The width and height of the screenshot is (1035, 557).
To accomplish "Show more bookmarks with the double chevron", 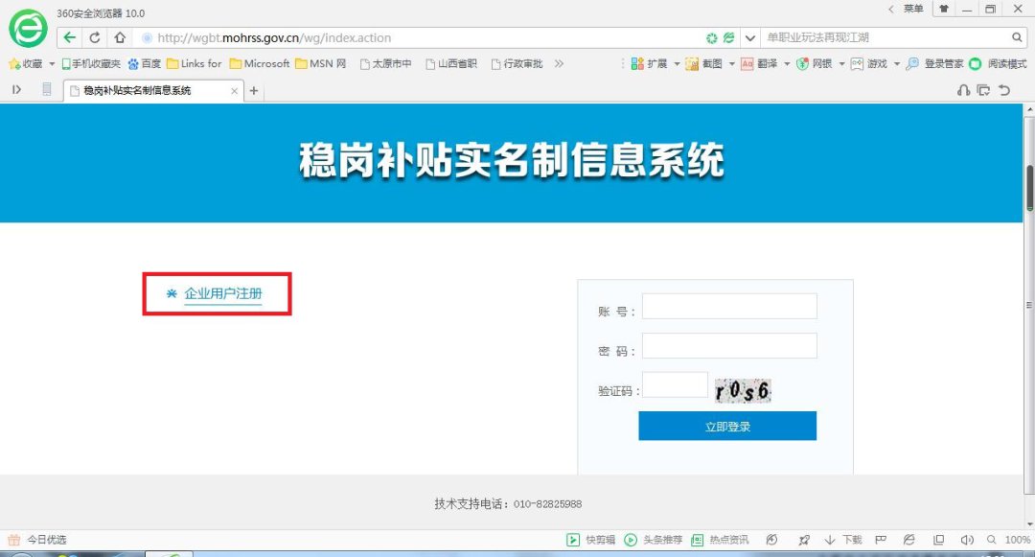I will point(559,64).
